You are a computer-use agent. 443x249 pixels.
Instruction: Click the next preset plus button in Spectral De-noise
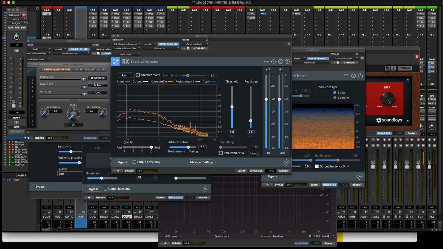click(185, 48)
